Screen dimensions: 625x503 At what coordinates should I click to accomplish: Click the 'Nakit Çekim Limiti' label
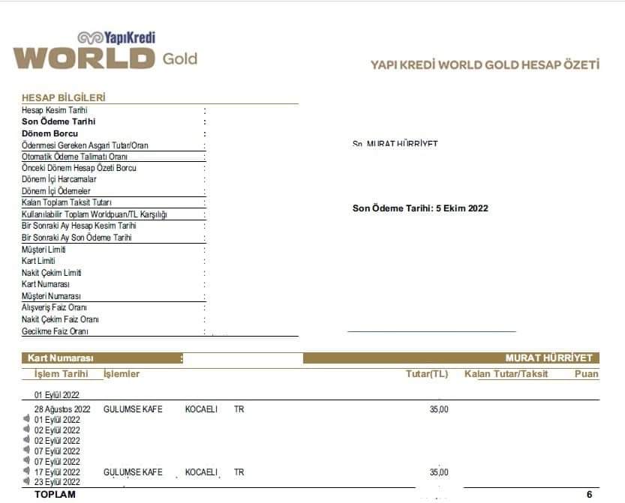(x=52, y=273)
